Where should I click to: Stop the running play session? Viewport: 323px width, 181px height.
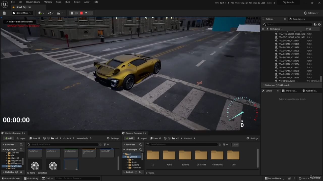click(81, 13)
